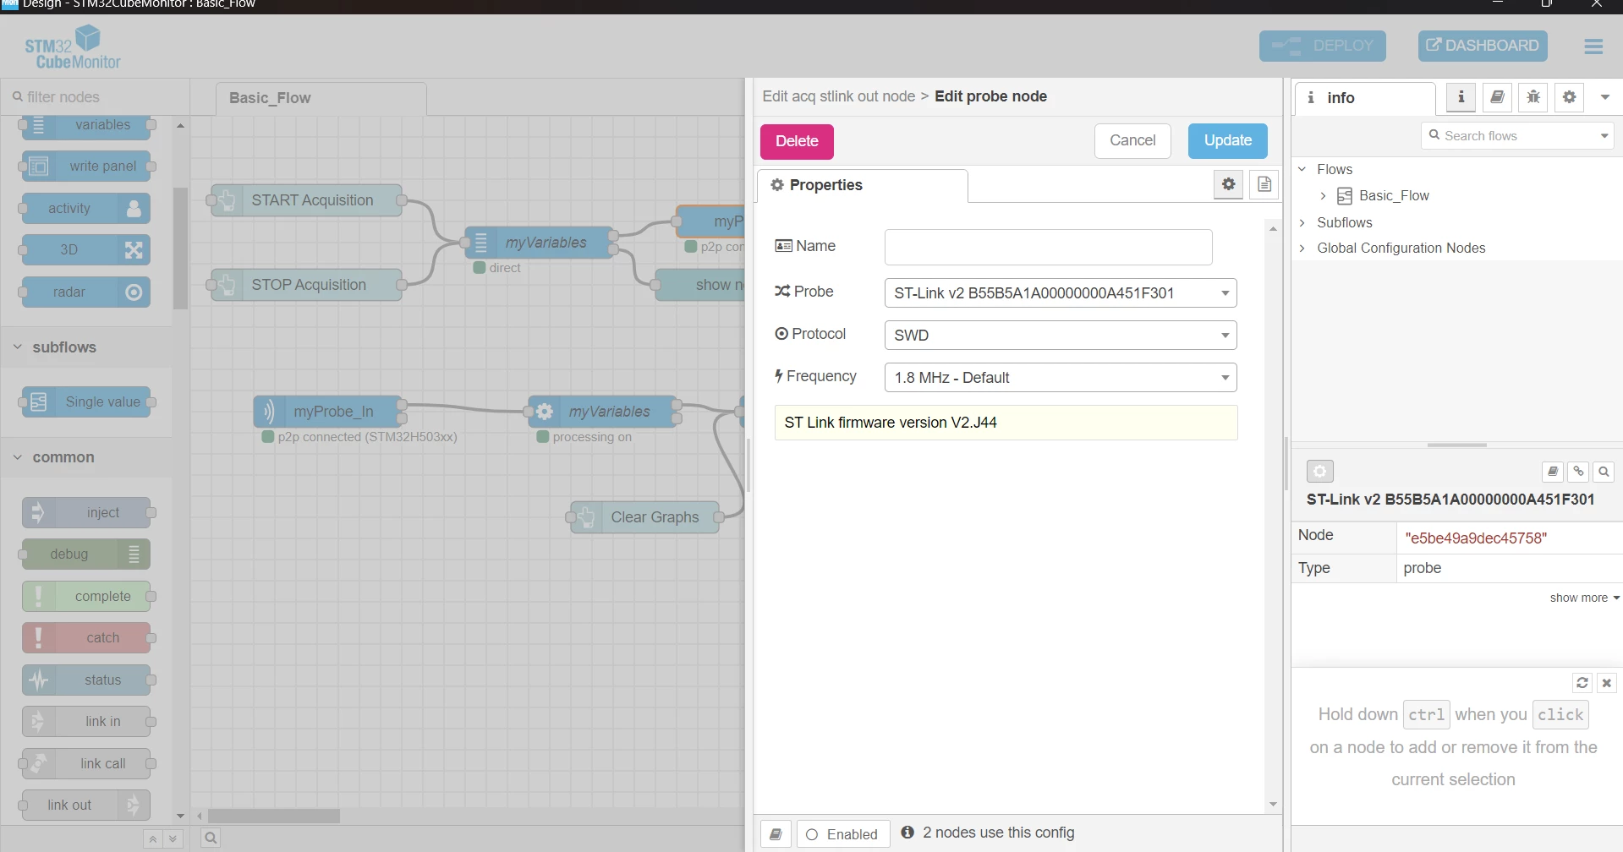Open the debug messages sidebar tab icon
Viewport: 1623px width, 852px height.
1533,97
